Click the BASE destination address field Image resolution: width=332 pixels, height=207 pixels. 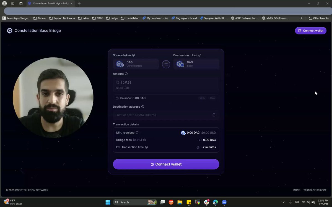point(166,115)
